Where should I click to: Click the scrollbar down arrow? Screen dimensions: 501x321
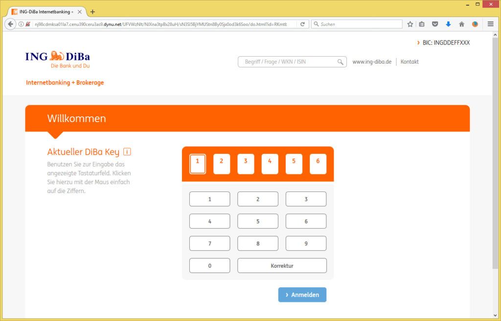click(495, 315)
